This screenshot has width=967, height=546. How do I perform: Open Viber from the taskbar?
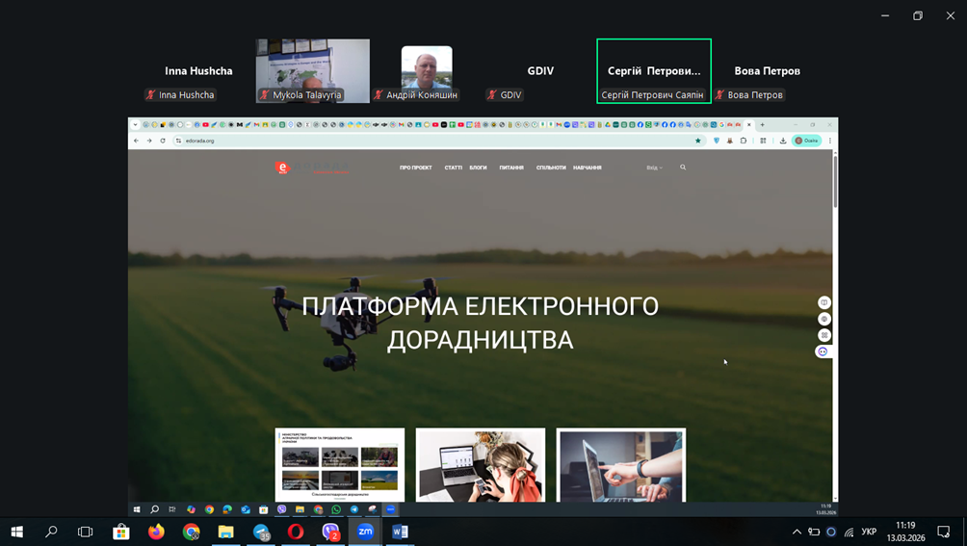click(330, 532)
